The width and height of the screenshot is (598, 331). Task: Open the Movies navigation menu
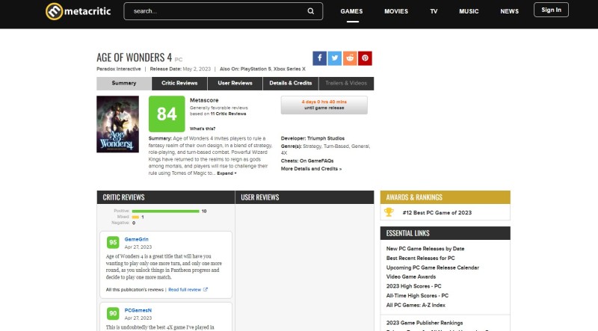pos(396,11)
